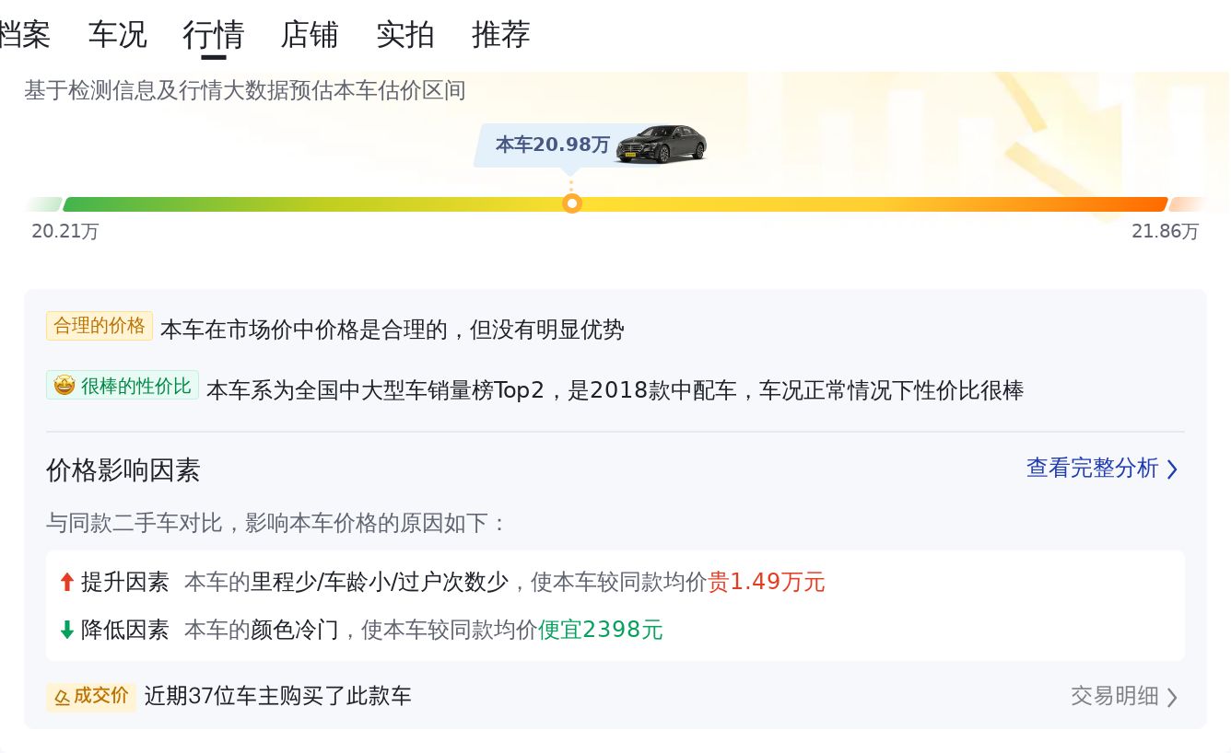1231x753 pixels.
Task: Open the 实拍 tab
Action: tap(405, 34)
